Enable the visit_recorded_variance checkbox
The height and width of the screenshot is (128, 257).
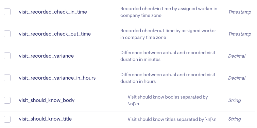(x=7, y=56)
